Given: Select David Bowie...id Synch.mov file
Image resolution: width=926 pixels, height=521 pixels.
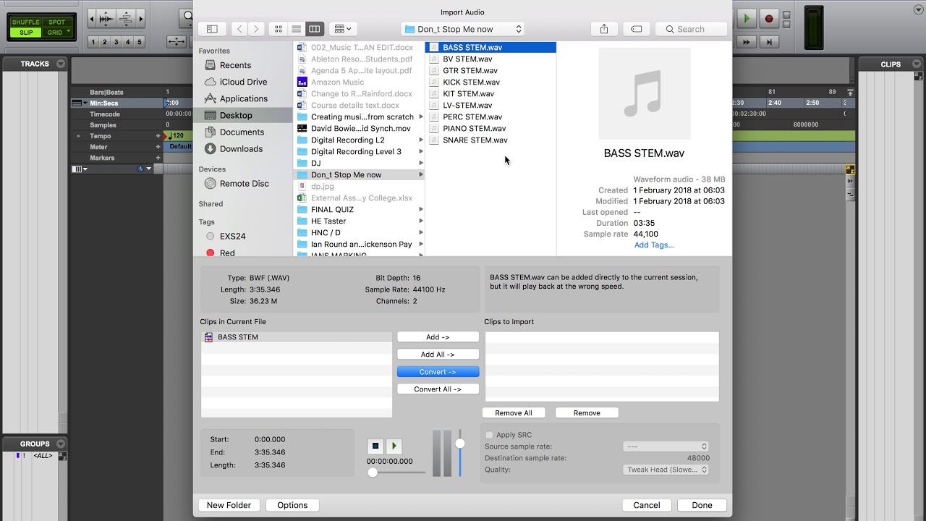Looking at the screenshot, I should pos(360,128).
